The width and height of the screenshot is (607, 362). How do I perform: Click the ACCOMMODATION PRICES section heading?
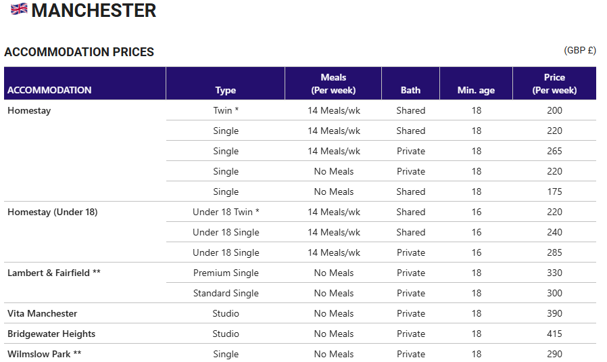coord(79,52)
